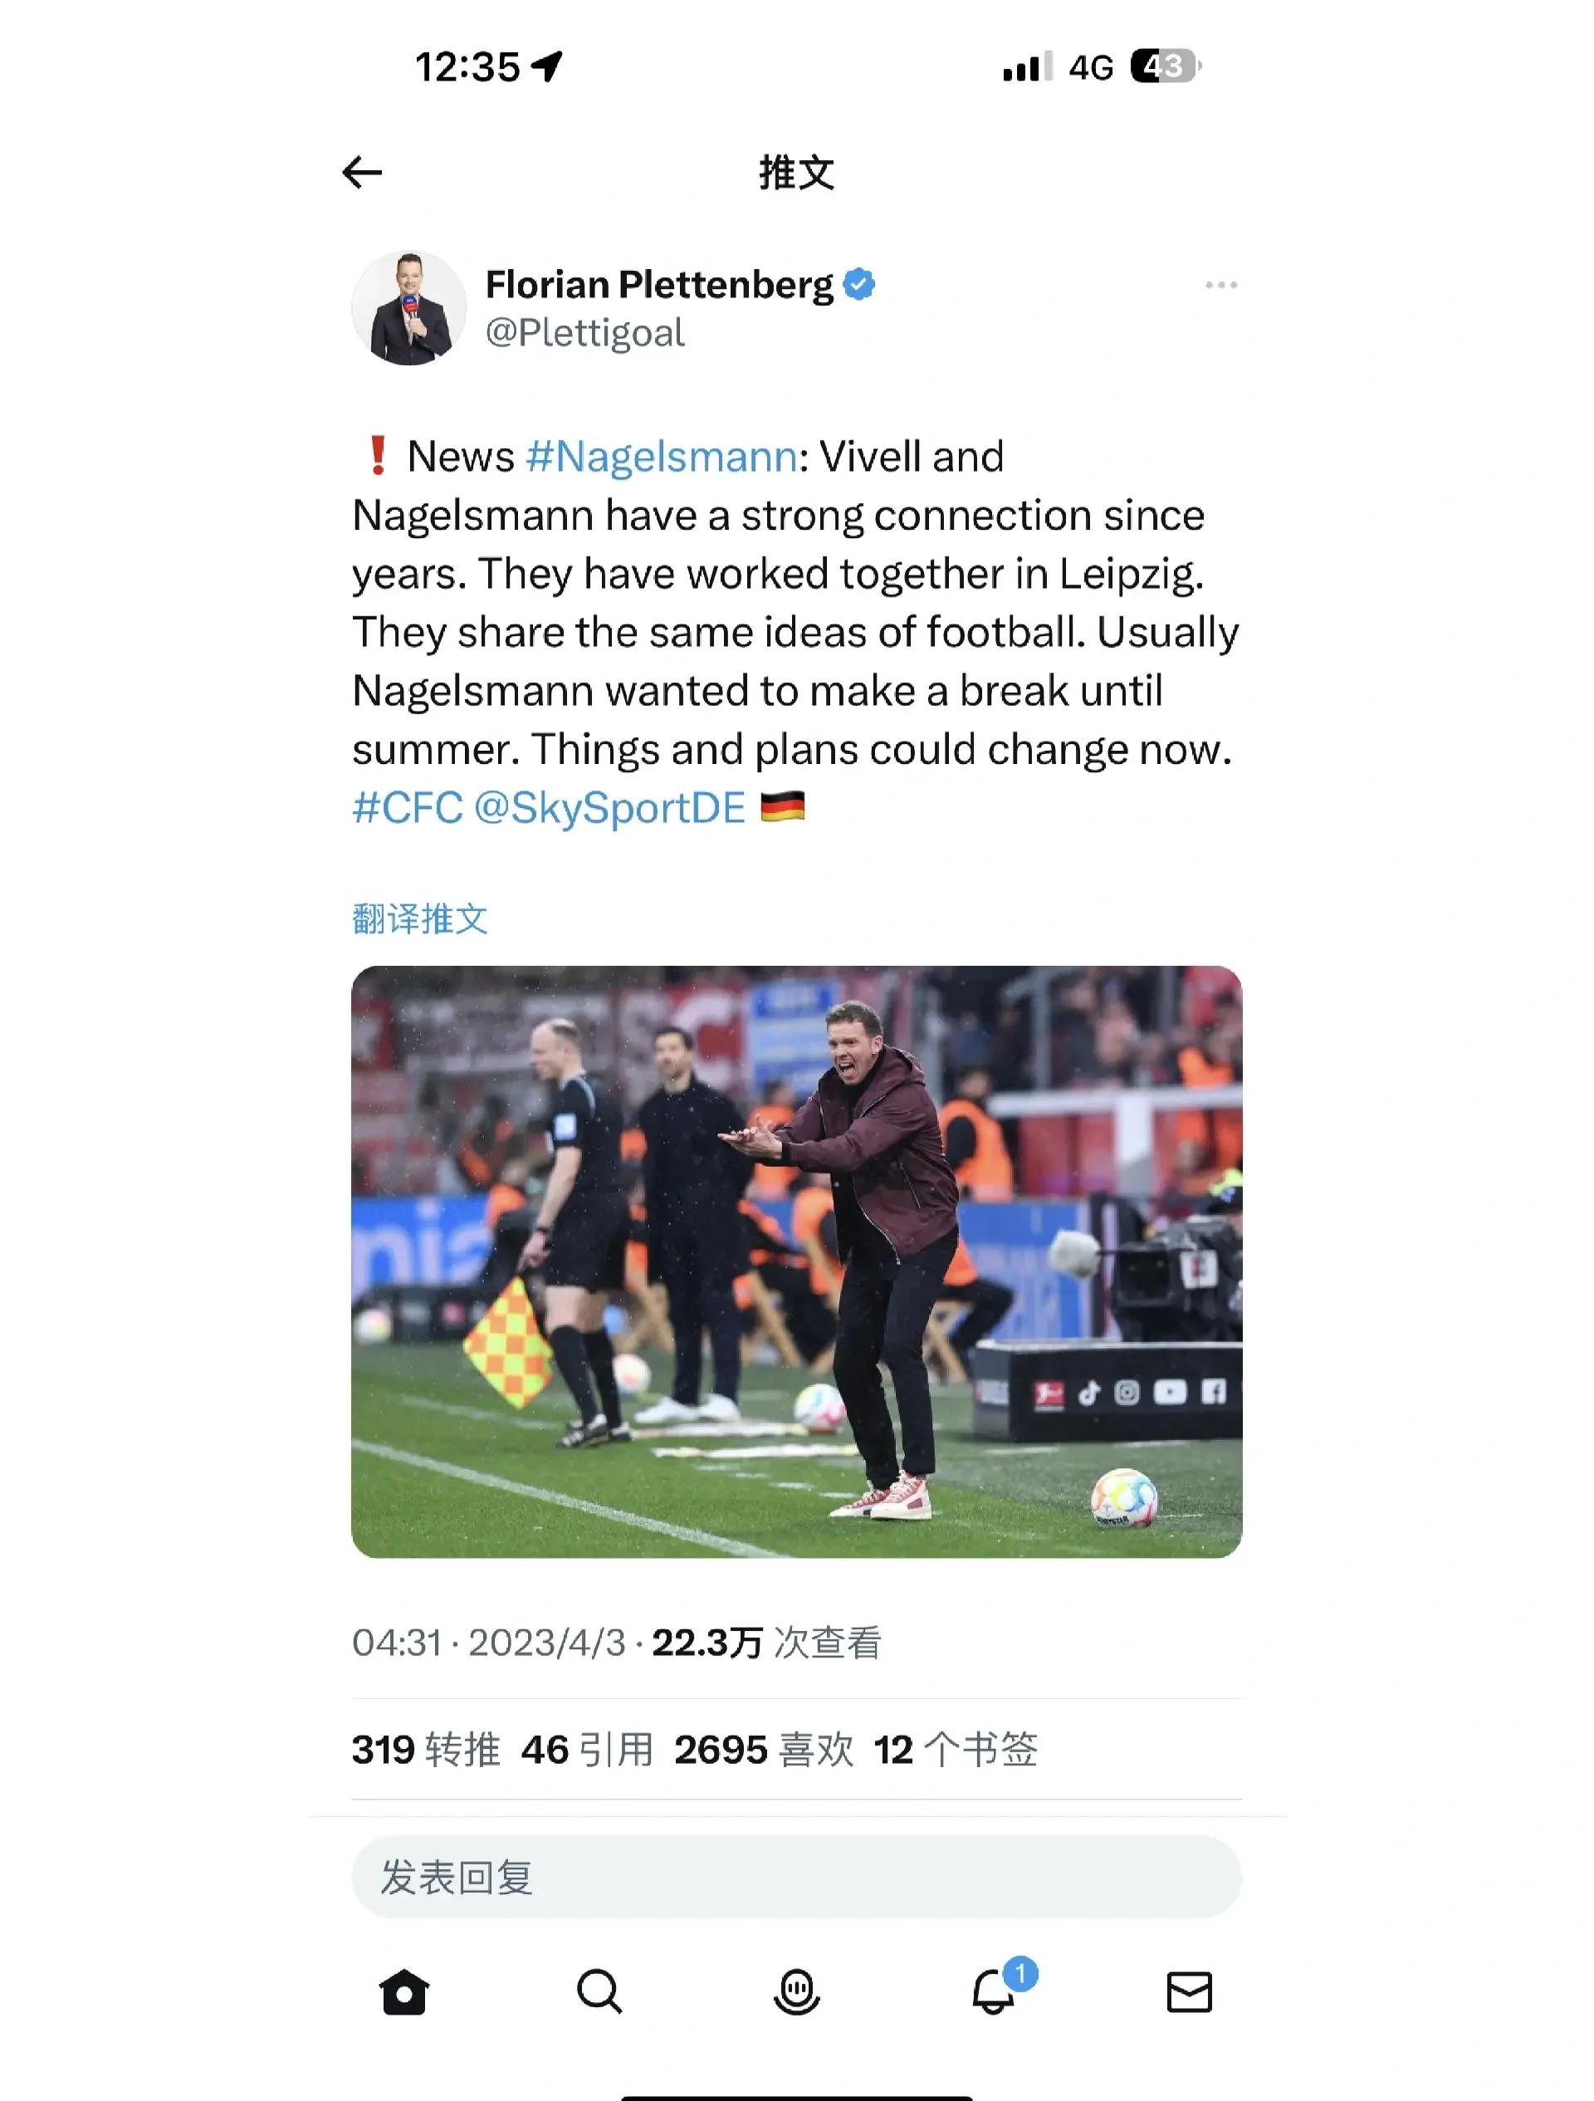Open the Search magnifier tab
The height and width of the screenshot is (2101, 1594).
tap(600, 1991)
